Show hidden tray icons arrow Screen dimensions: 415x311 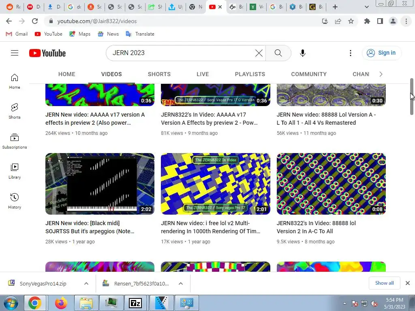(344, 304)
